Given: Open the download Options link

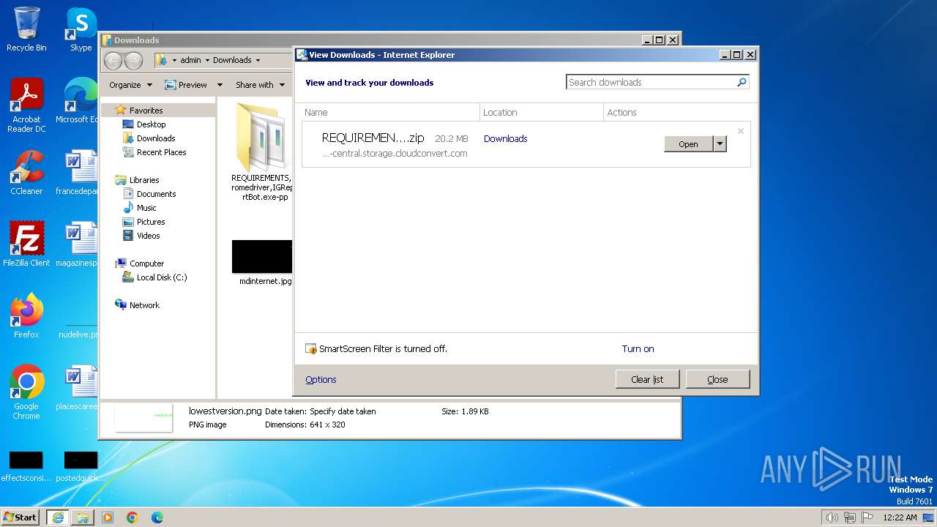Looking at the screenshot, I should tap(321, 379).
